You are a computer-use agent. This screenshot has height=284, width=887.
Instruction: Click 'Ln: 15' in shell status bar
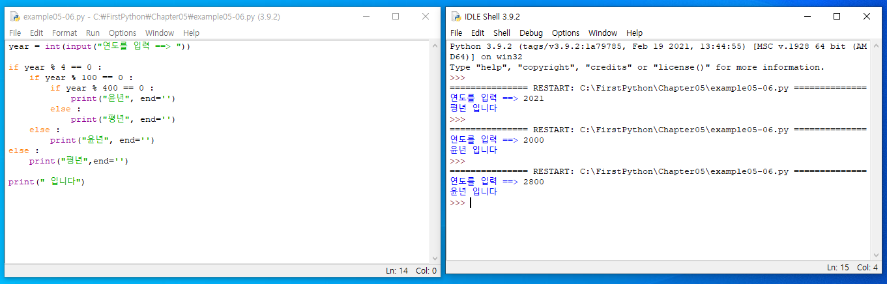click(x=838, y=268)
